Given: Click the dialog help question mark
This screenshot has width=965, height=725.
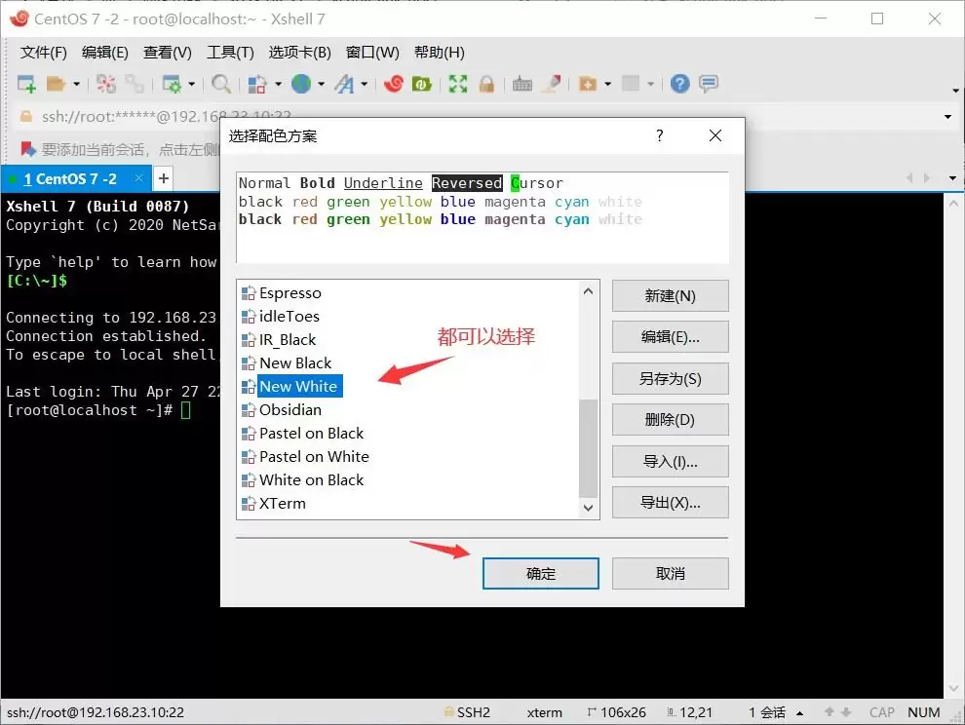Looking at the screenshot, I should (x=660, y=135).
